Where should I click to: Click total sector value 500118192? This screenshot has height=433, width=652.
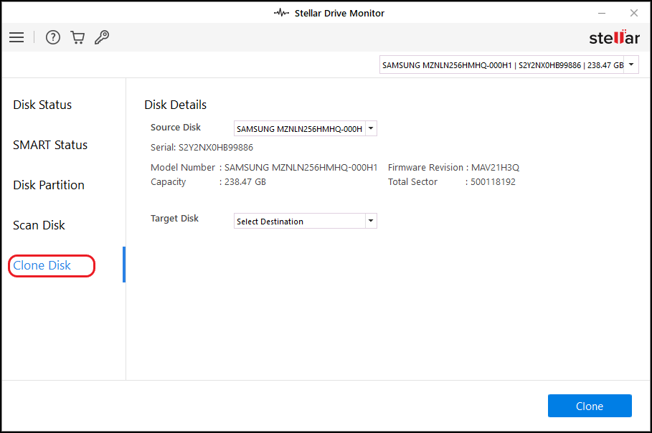click(493, 182)
